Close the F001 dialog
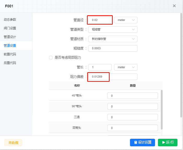The image size is (183, 150). click(174, 6)
